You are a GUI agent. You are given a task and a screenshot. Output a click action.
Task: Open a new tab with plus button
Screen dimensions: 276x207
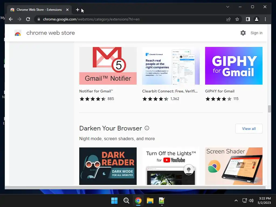pos(77,10)
